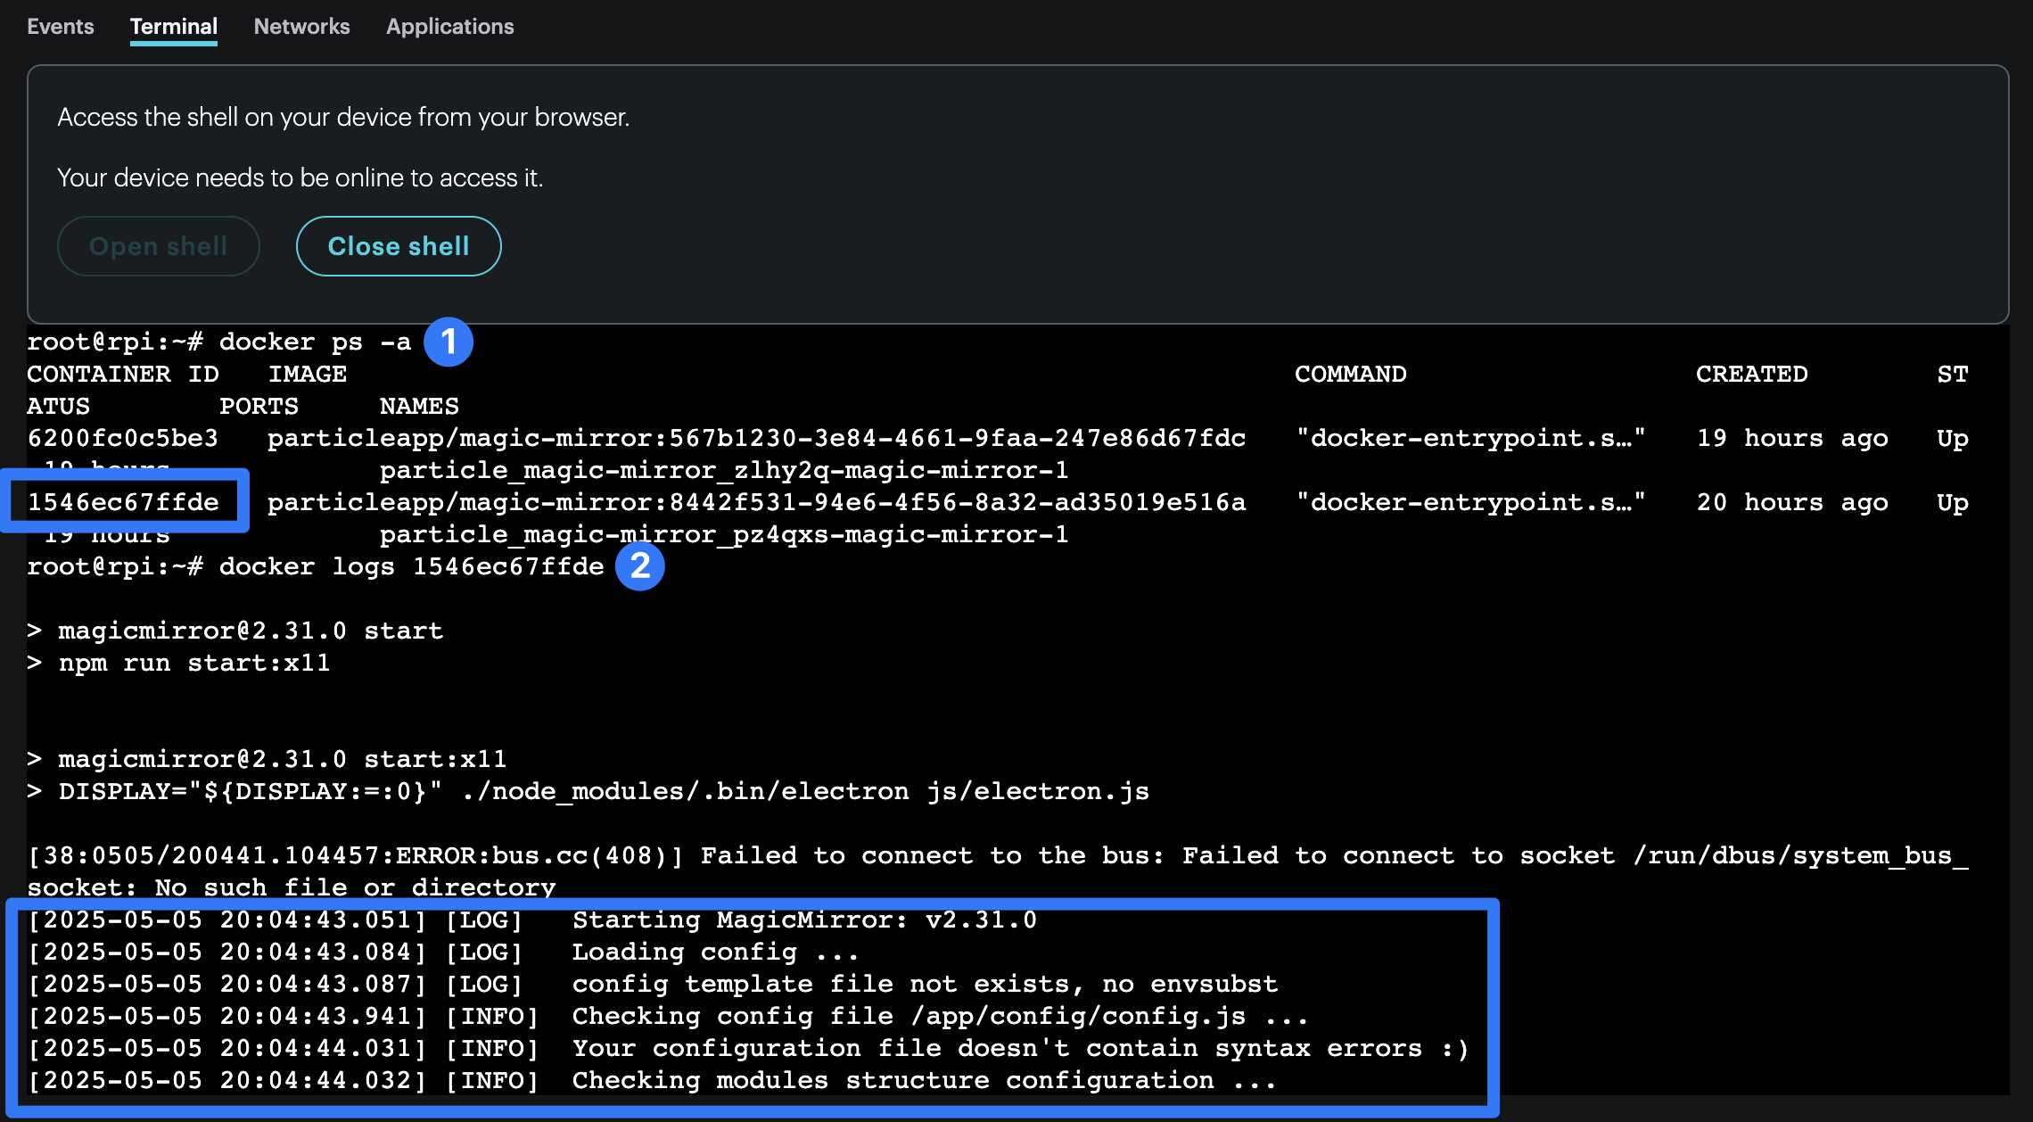Click container ID 6200fc0c5be3

123,438
